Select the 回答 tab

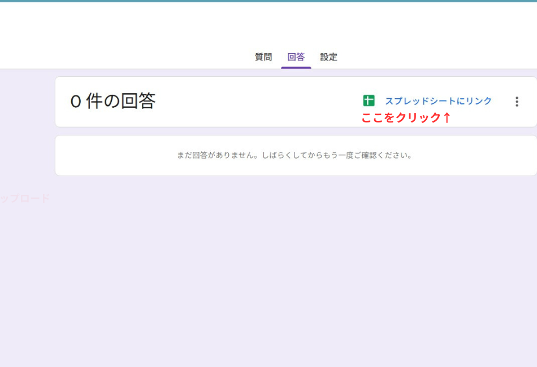[296, 57]
